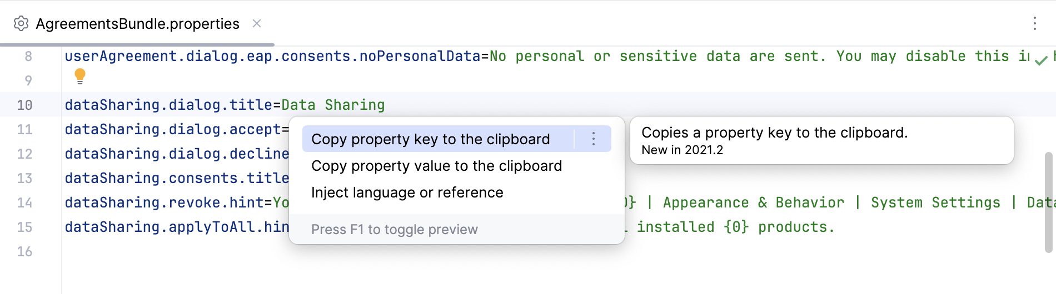Image resolution: width=1056 pixels, height=294 pixels.
Task: Click the dataSharing.dialog.accept key on line 11
Action: tap(172, 130)
